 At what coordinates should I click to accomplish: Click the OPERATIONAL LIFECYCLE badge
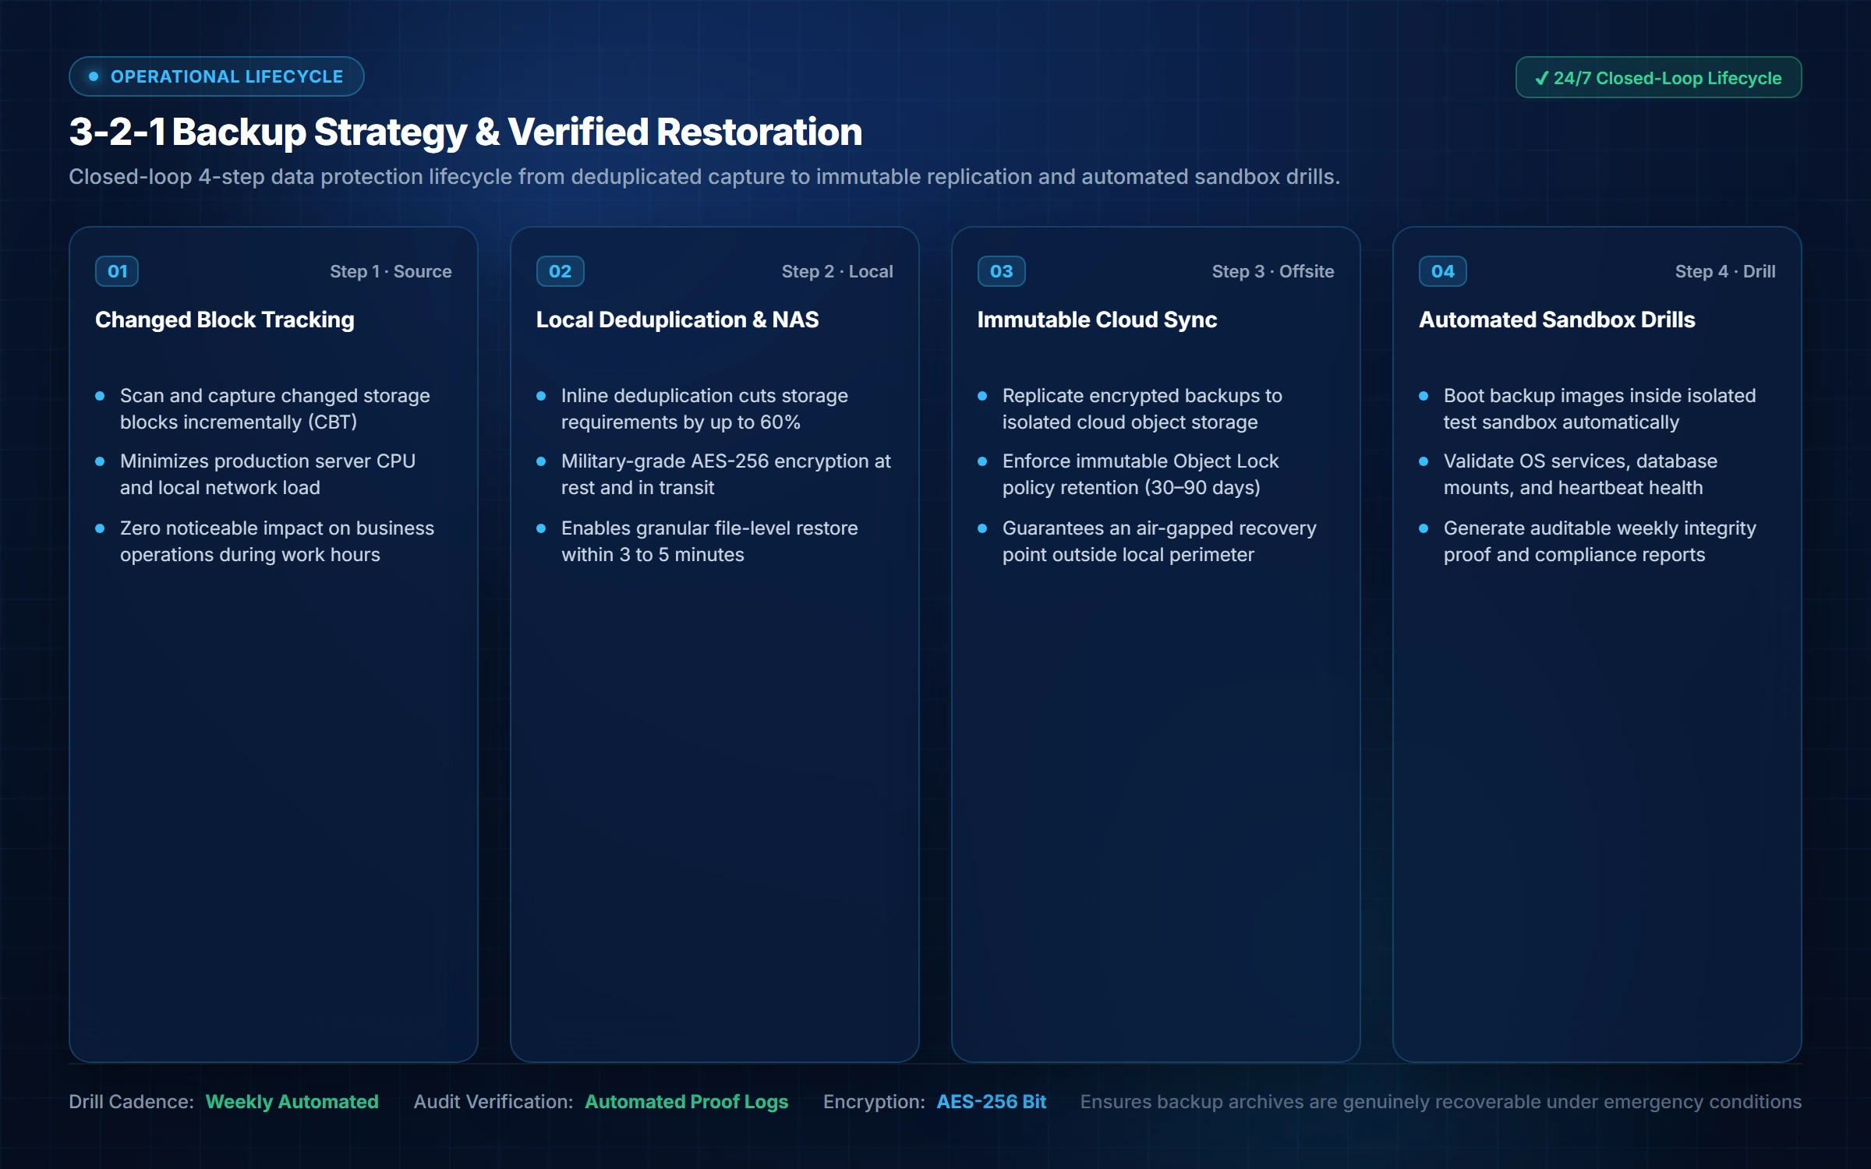216,76
